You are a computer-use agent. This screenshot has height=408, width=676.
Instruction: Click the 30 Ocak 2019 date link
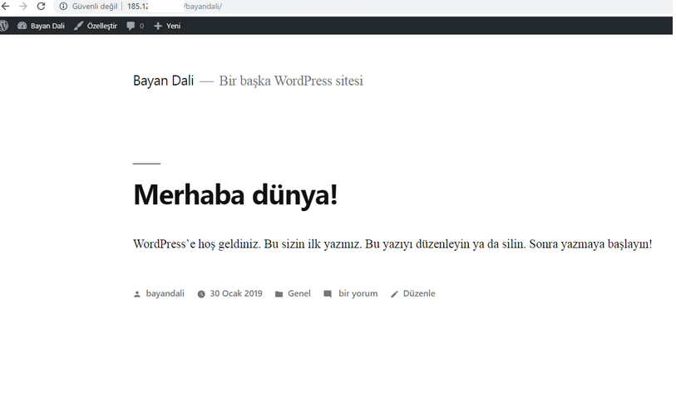click(236, 293)
